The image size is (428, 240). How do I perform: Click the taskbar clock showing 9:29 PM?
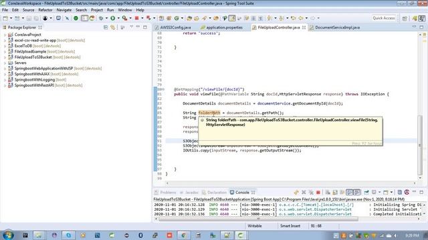(412, 235)
